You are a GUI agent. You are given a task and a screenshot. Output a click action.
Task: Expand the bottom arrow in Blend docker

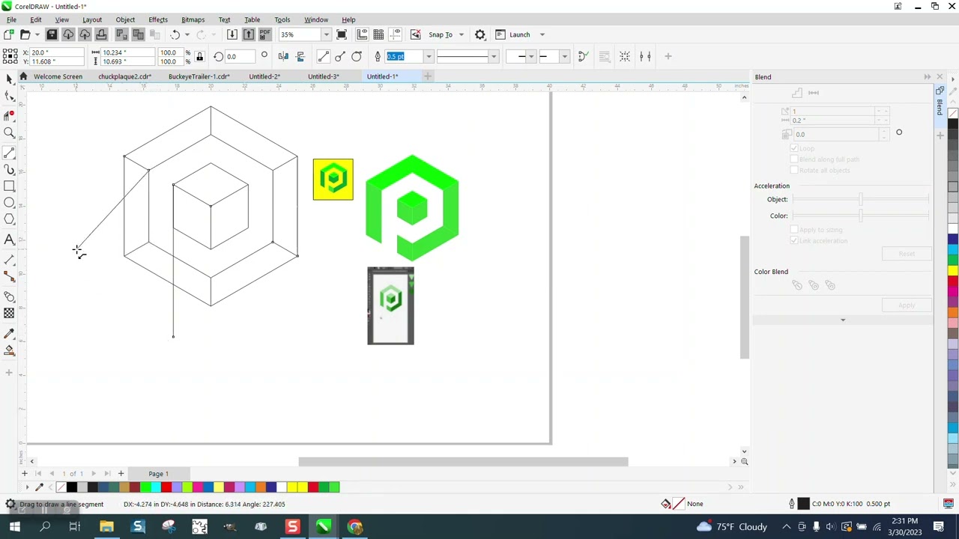click(842, 320)
